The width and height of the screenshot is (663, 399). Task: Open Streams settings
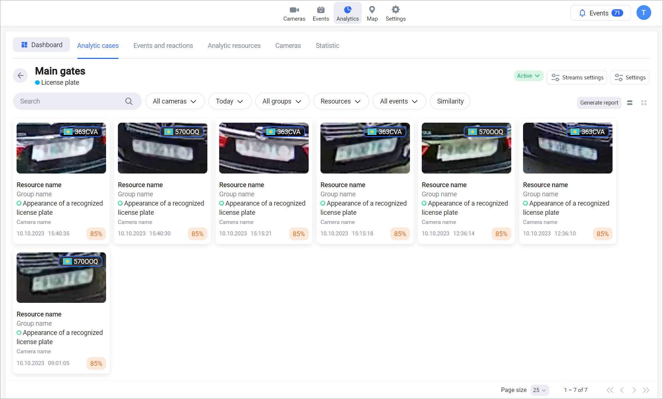click(577, 78)
